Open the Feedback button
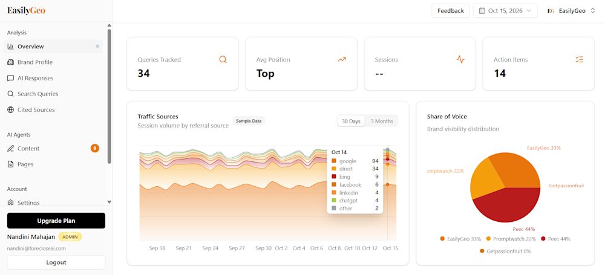 tap(451, 11)
